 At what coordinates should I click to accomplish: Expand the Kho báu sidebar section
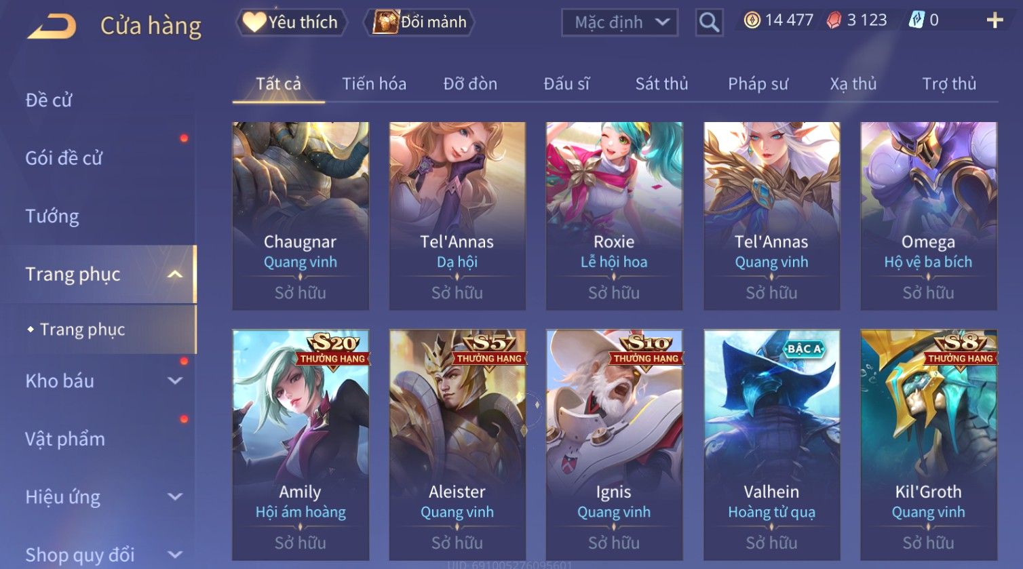pyautogui.click(x=175, y=381)
